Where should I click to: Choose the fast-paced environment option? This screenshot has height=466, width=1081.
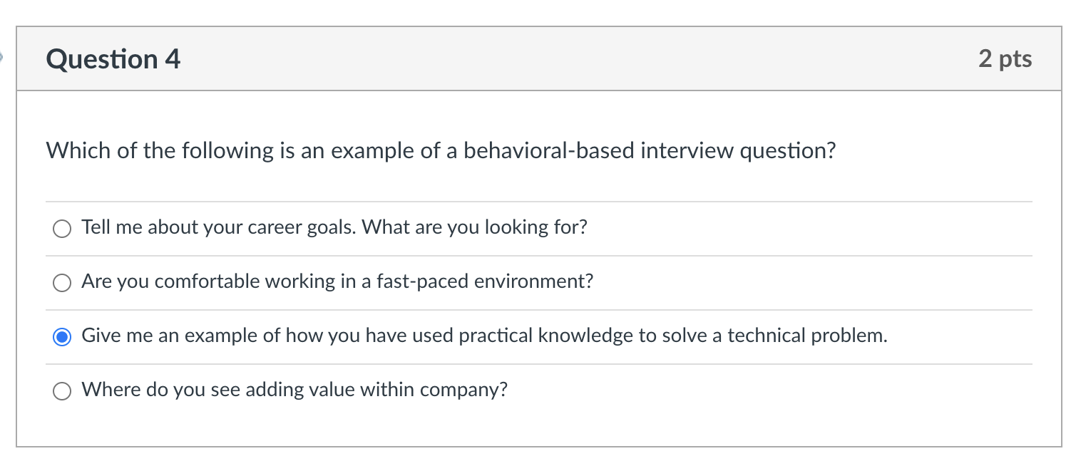click(x=62, y=282)
